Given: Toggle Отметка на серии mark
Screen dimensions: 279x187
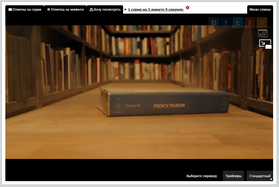Looking at the screenshot, I should pos(25,9).
